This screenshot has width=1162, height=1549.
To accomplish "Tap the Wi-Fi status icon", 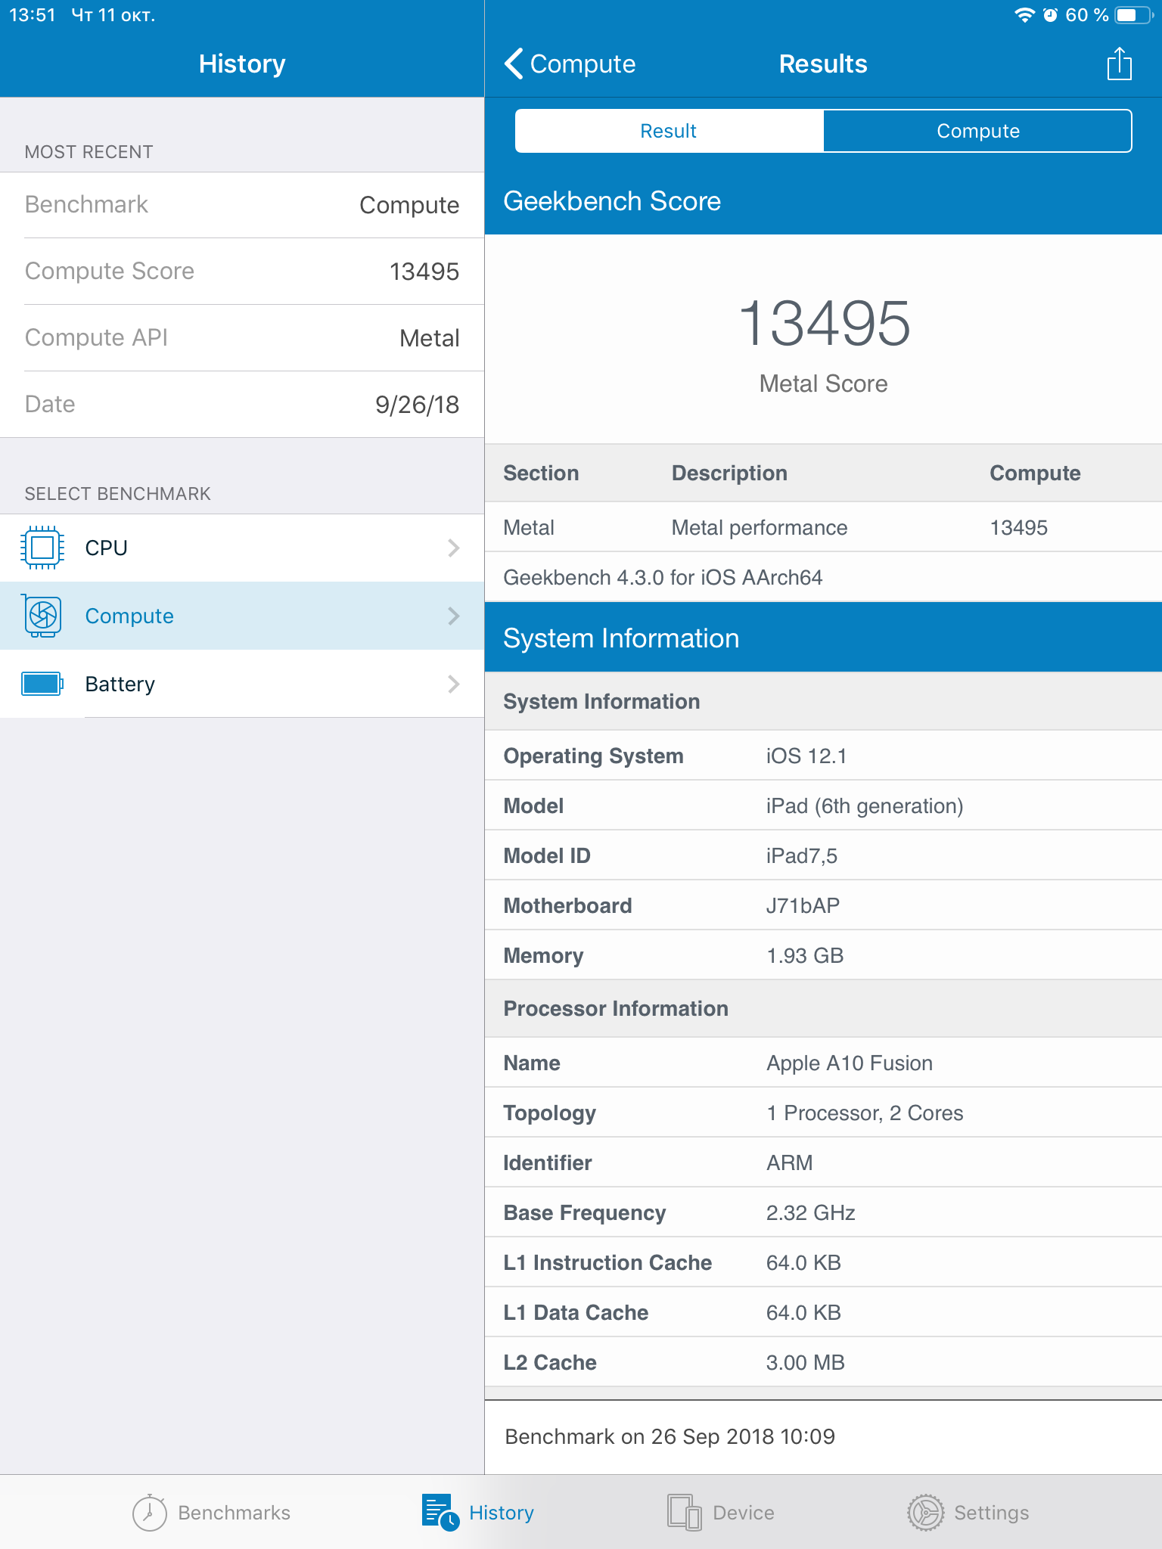I will pos(1024,15).
